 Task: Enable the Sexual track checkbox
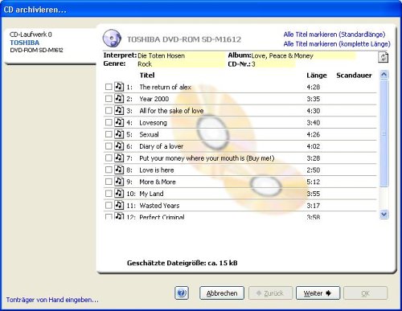[109, 134]
